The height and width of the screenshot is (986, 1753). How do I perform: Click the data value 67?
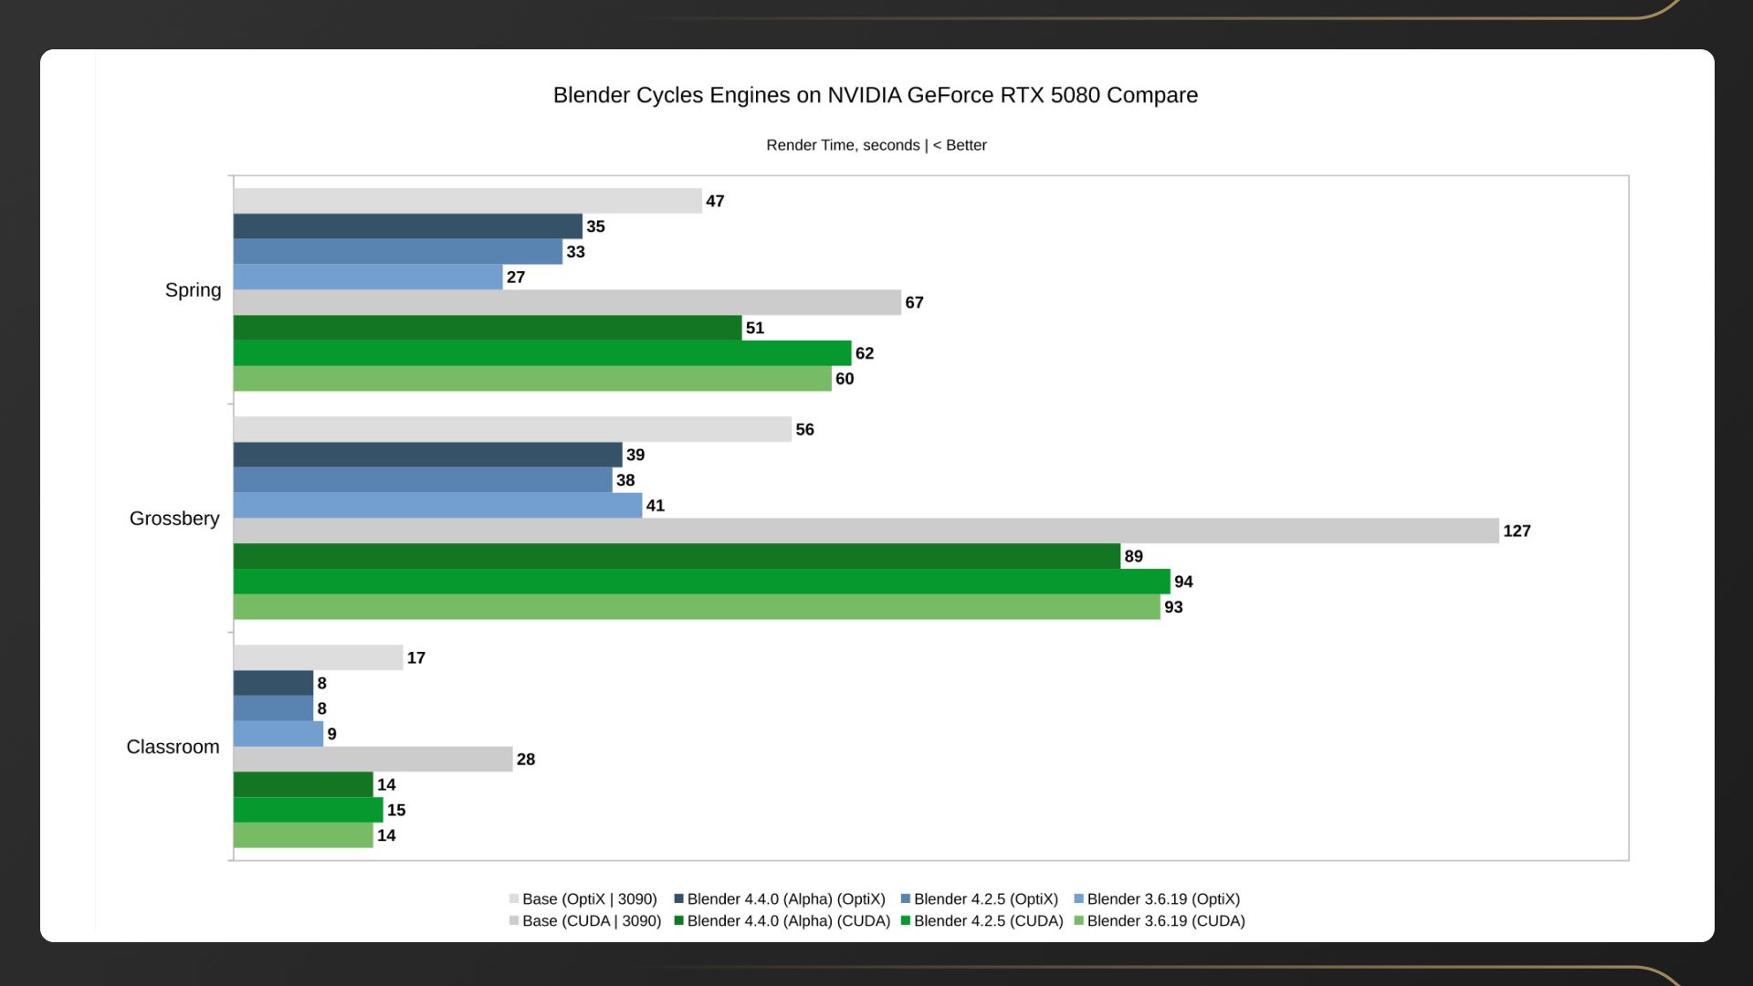914,303
